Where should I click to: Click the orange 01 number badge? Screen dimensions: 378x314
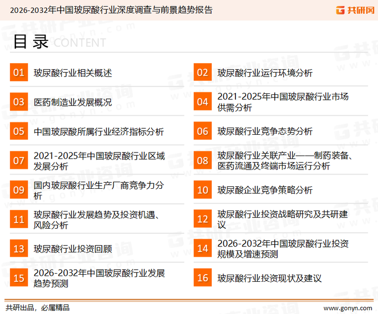pos(19,73)
